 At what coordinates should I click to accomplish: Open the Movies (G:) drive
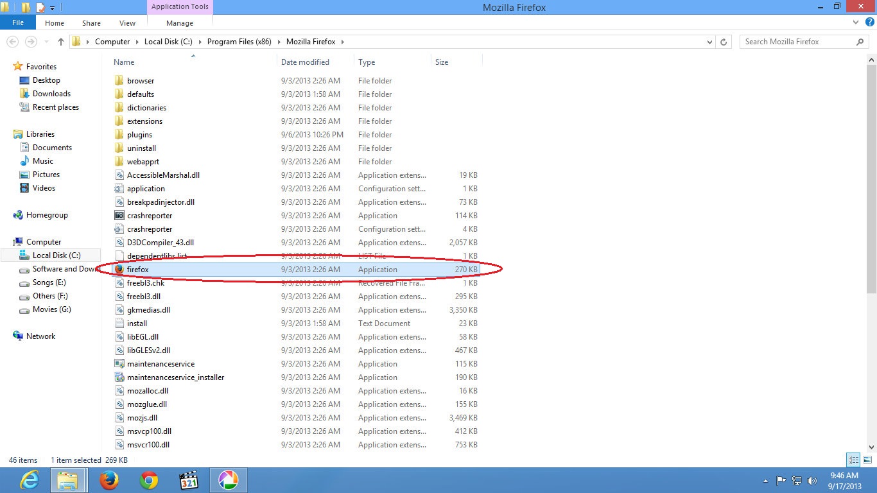(52, 309)
